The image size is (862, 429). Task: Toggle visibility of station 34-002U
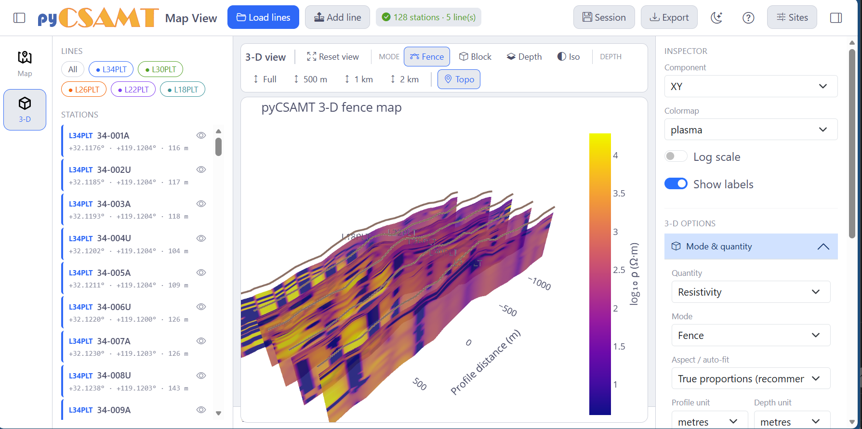pyautogui.click(x=201, y=169)
